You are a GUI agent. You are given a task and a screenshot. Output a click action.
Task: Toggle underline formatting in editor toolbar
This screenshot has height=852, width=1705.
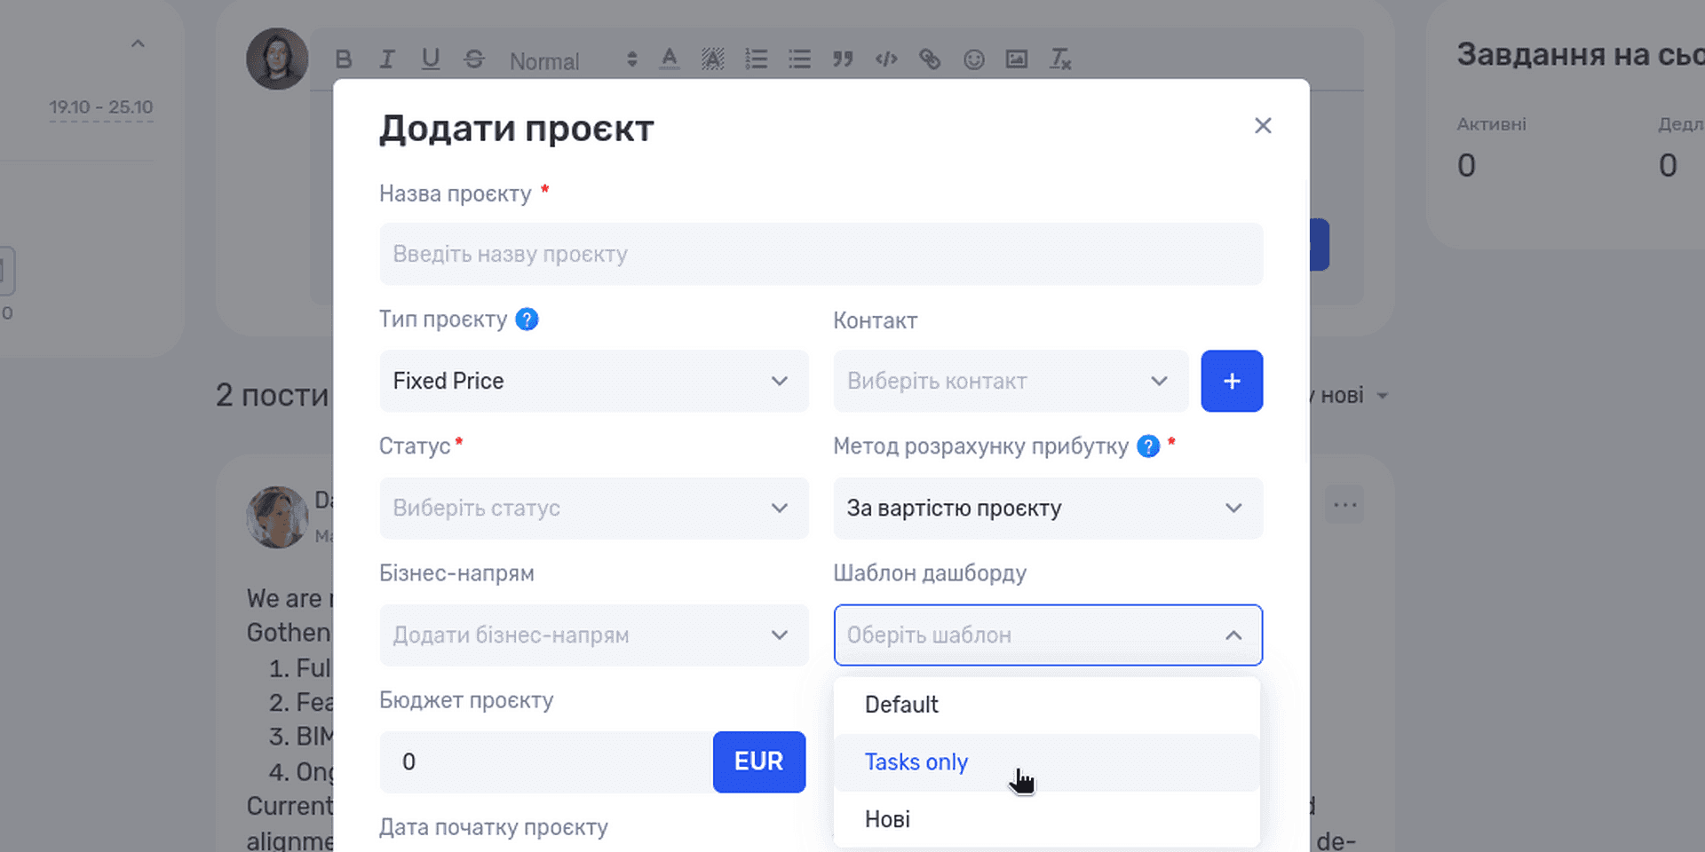click(x=431, y=59)
